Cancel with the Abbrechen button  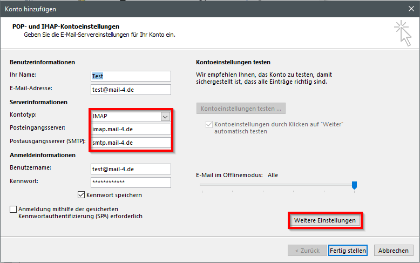(x=393, y=251)
